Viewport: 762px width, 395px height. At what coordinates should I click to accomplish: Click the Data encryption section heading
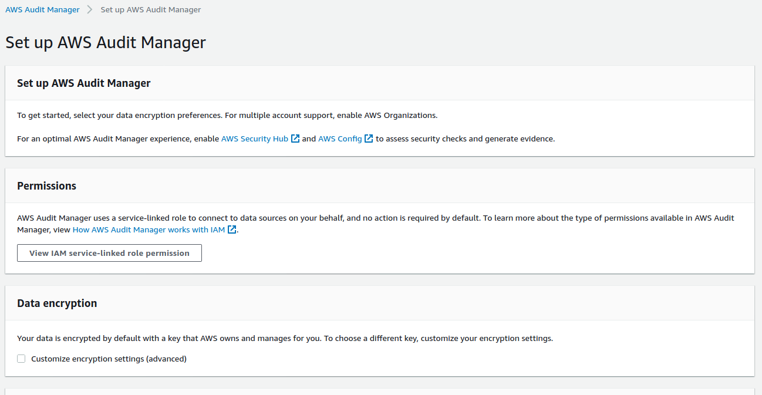pos(57,303)
